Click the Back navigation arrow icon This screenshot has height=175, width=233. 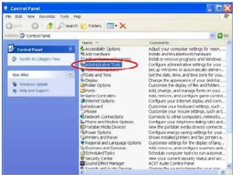click(9, 26)
